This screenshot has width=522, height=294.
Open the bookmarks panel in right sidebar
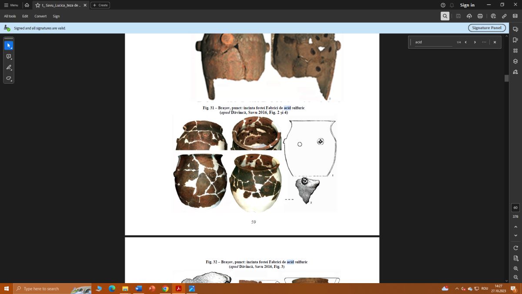point(515,40)
